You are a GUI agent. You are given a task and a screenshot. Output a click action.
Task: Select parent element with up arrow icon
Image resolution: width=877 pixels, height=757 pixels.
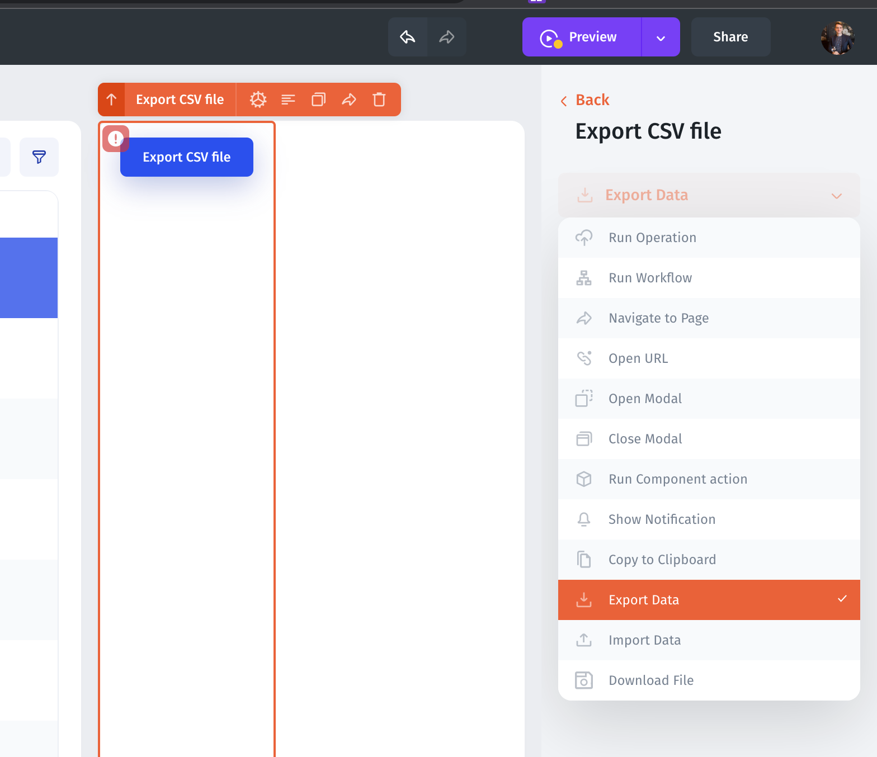pos(111,100)
